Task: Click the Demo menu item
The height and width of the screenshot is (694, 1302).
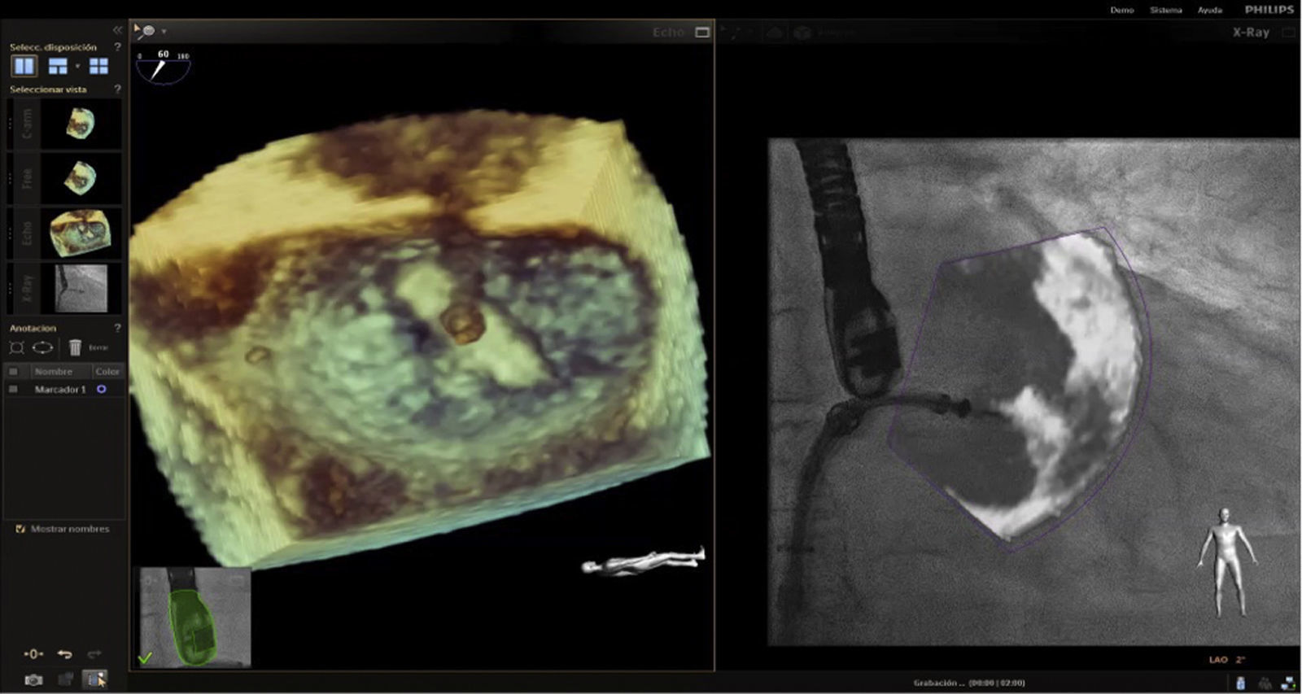Action: (x=1121, y=10)
